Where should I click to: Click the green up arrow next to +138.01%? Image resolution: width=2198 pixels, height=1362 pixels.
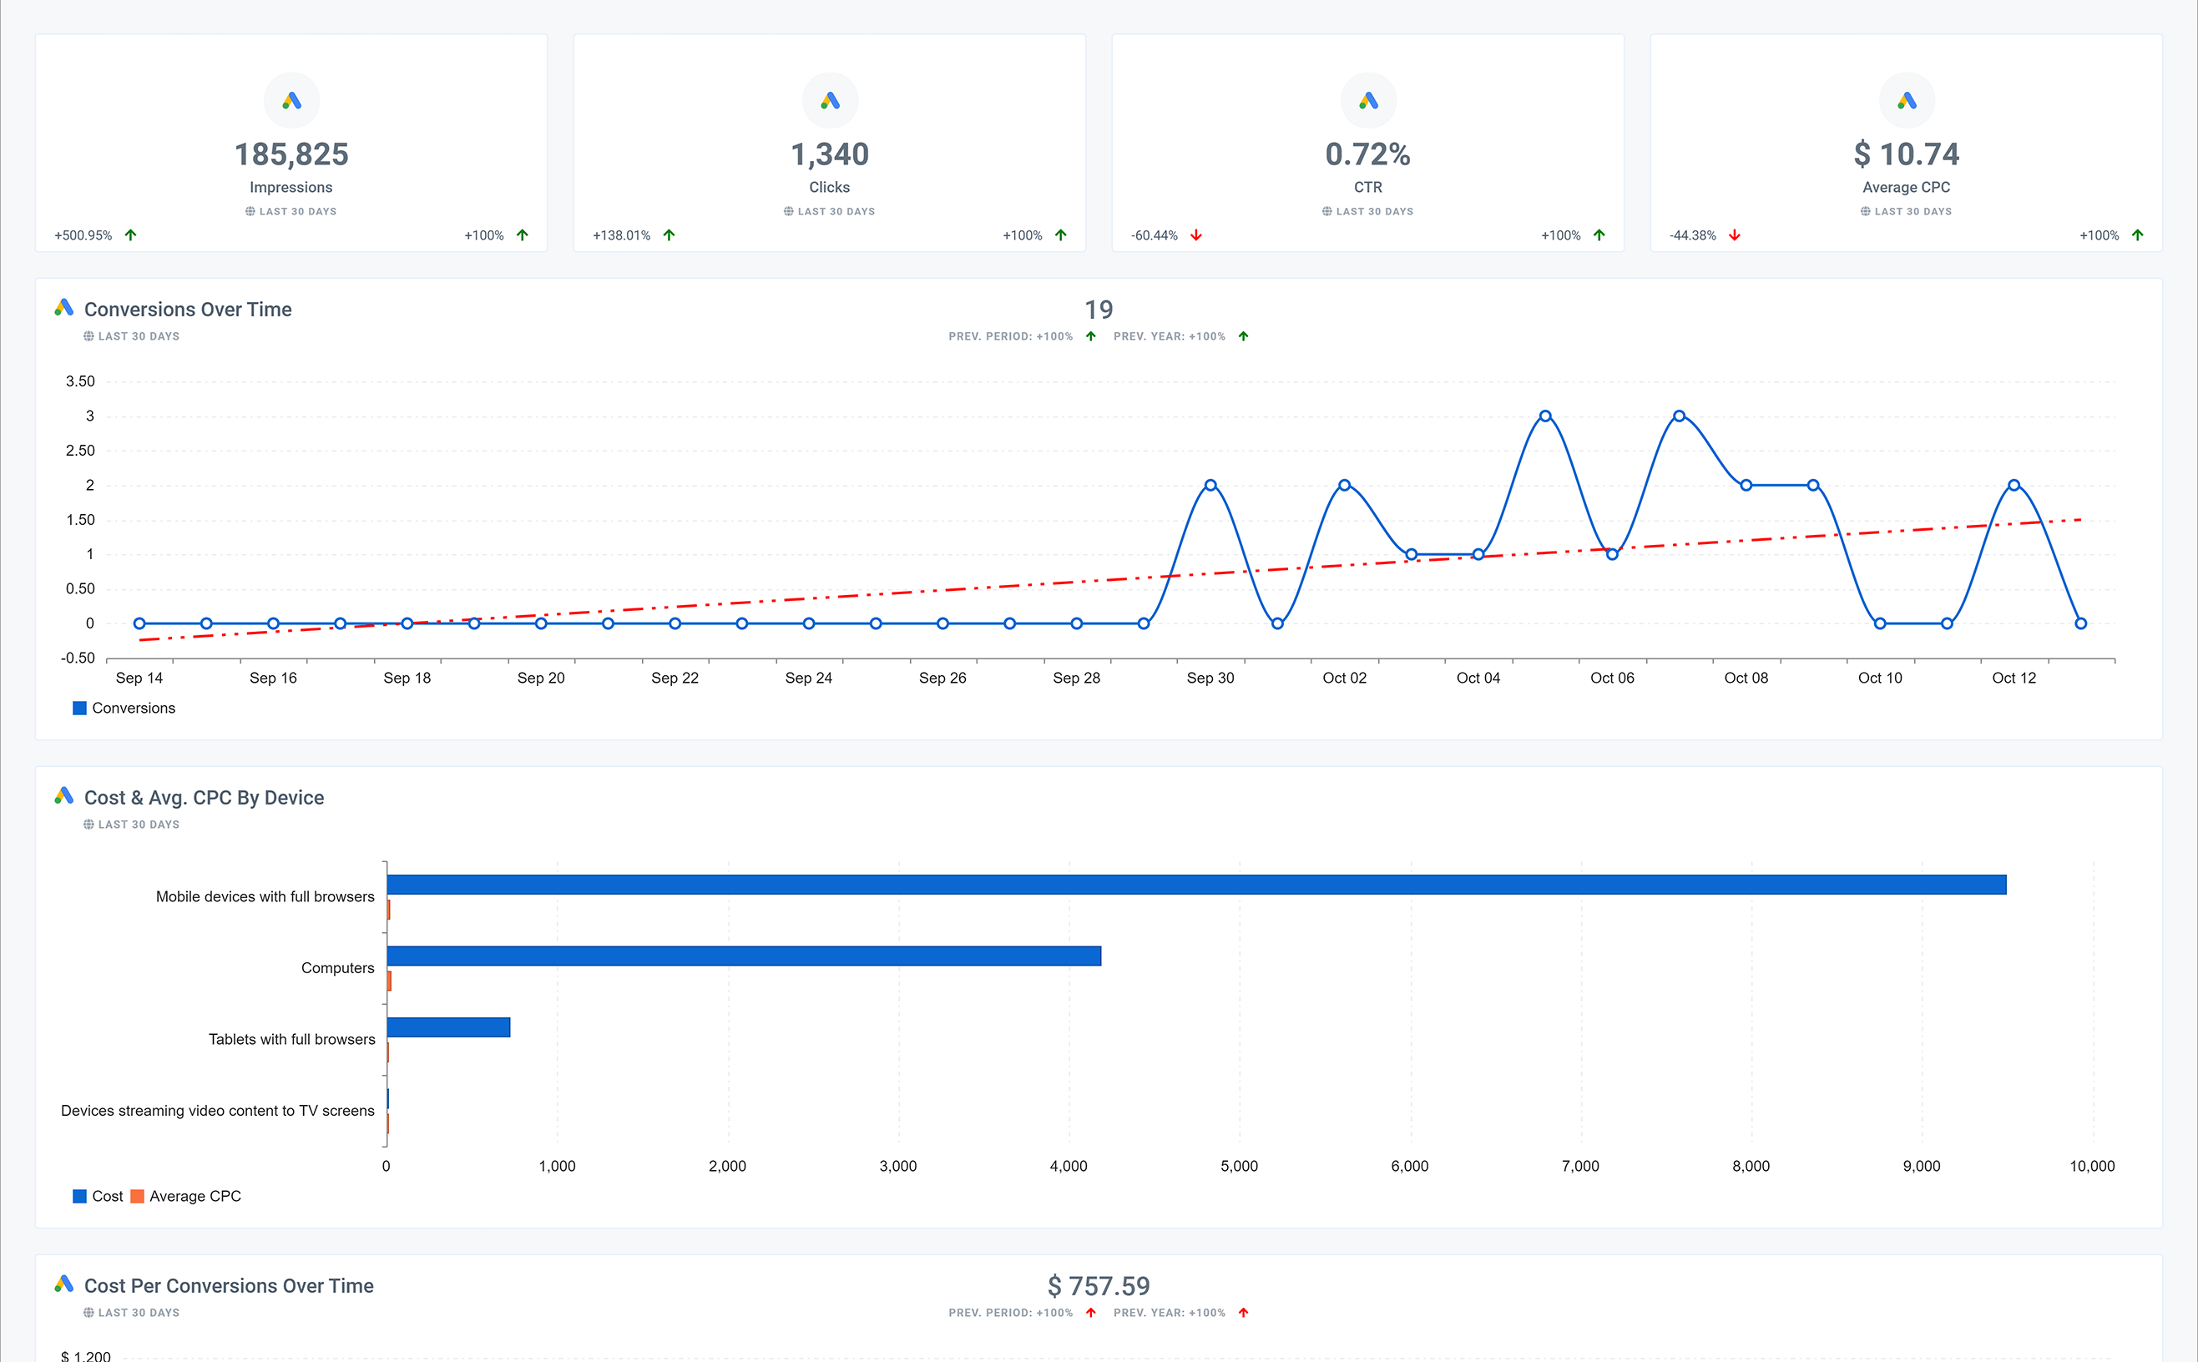tap(670, 235)
